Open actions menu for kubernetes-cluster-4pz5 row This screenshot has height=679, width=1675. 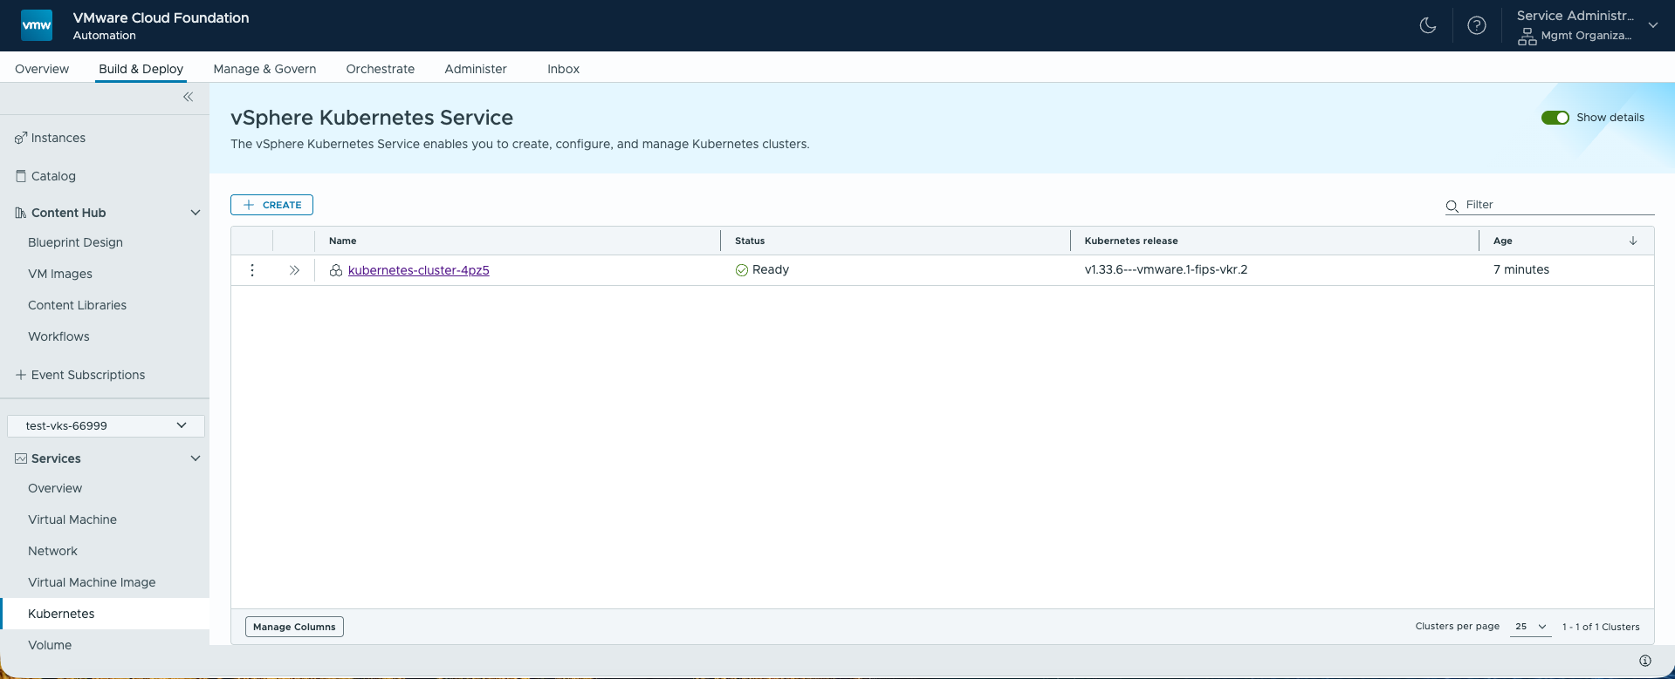[252, 270]
